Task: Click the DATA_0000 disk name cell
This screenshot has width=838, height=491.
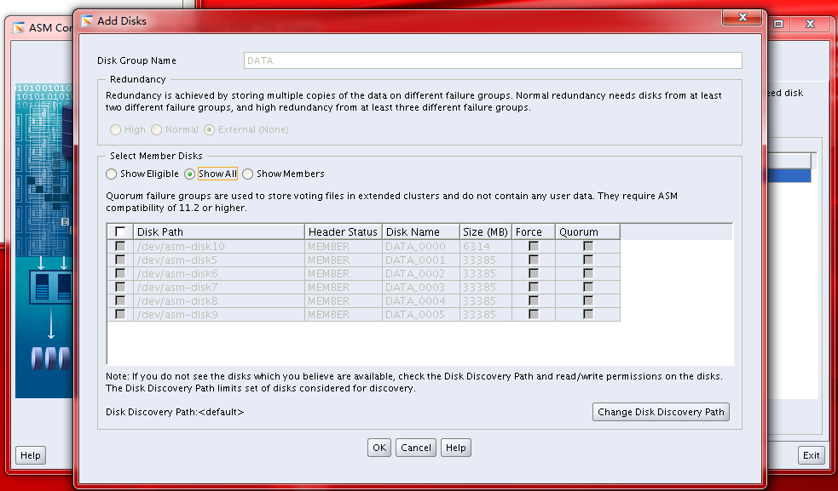Action: pos(421,246)
